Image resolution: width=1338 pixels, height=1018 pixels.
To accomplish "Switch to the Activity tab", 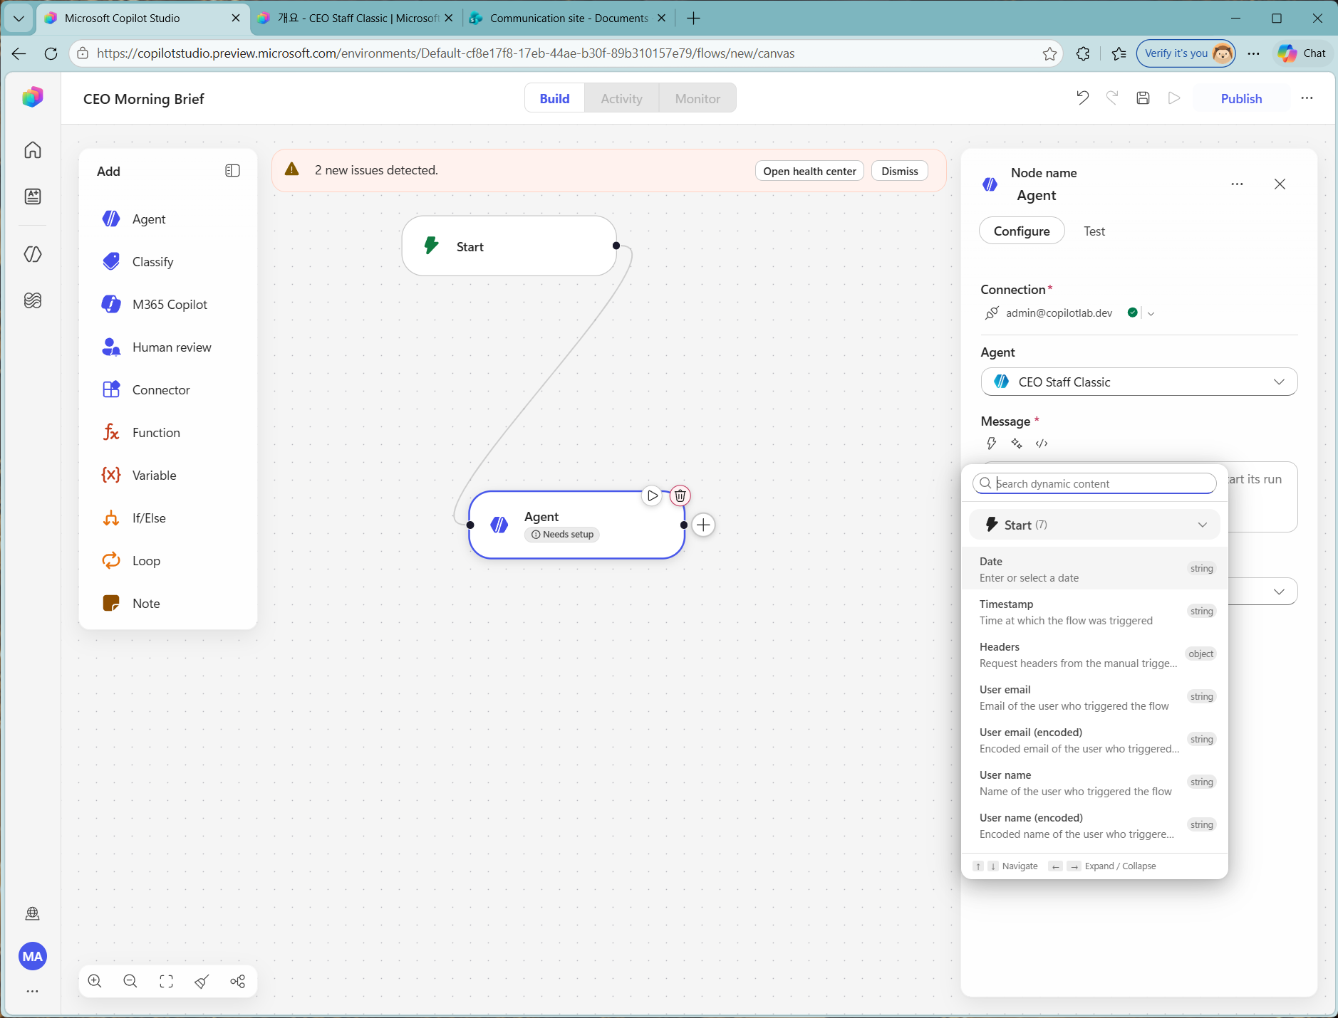I will tap(621, 98).
